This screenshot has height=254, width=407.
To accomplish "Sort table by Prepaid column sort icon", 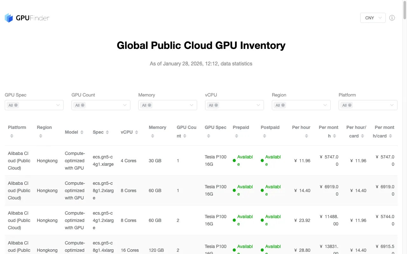I will (237, 136).
